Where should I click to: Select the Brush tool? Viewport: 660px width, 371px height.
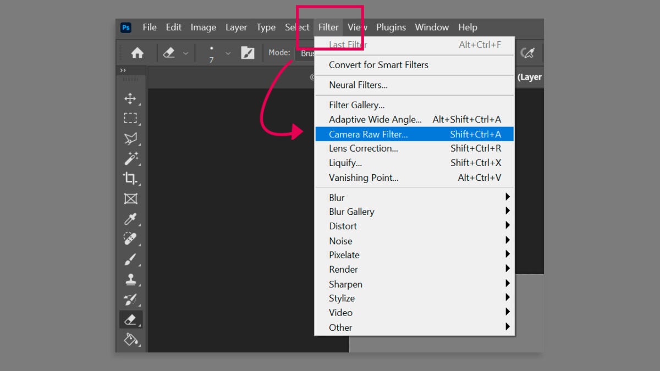[130, 259]
